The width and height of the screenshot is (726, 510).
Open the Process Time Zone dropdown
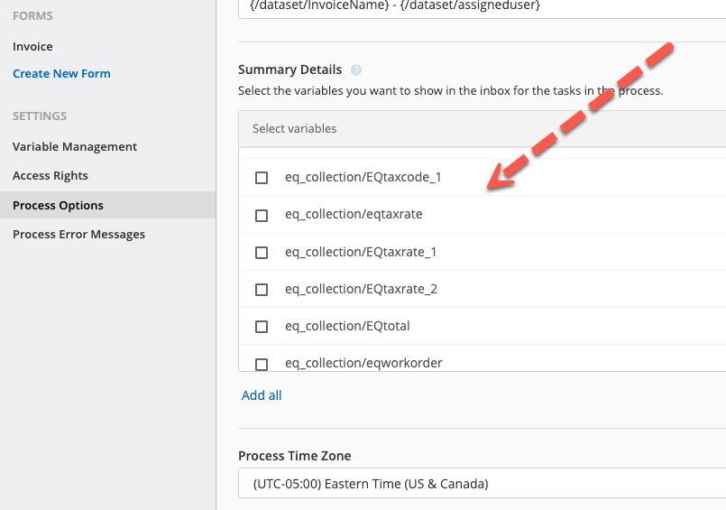point(482,484)
